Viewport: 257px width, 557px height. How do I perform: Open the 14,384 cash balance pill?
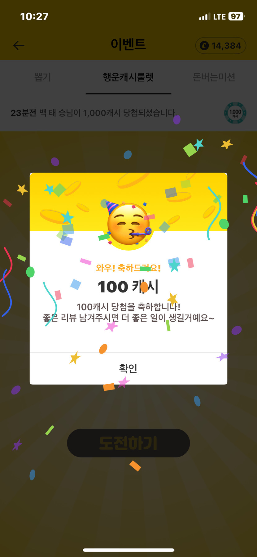pos(221,46)
